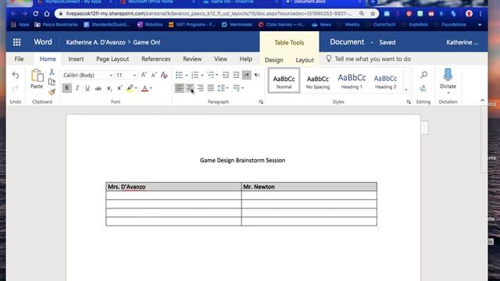This screenshot has width=500, height=281.
Task: Decrease paragraph indent
Action: (226, 75)
